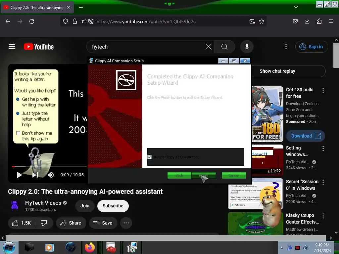The width and height of the screenshot is (339, 254).
Task: Click the autoplay blocked icon in address bar
Action: 91,21
